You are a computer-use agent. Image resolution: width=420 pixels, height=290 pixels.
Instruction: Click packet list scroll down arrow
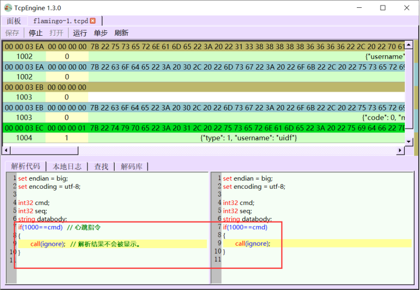(408, 141)
